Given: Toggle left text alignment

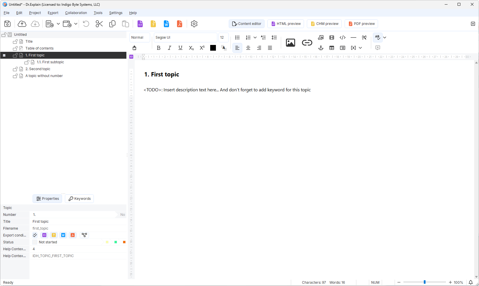Looking at the screenshot, I should (237, 48).
